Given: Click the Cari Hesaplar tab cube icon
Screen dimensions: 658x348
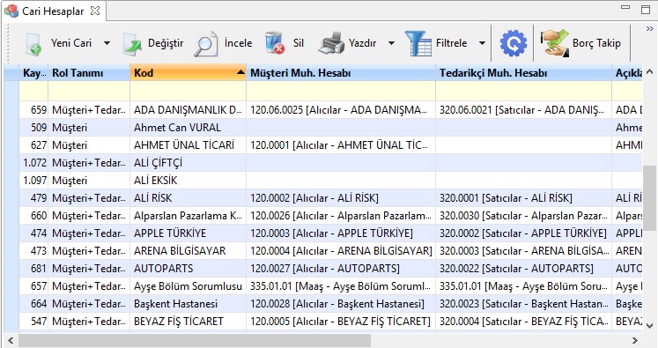Looking at the screenshot, I should 11,11.
